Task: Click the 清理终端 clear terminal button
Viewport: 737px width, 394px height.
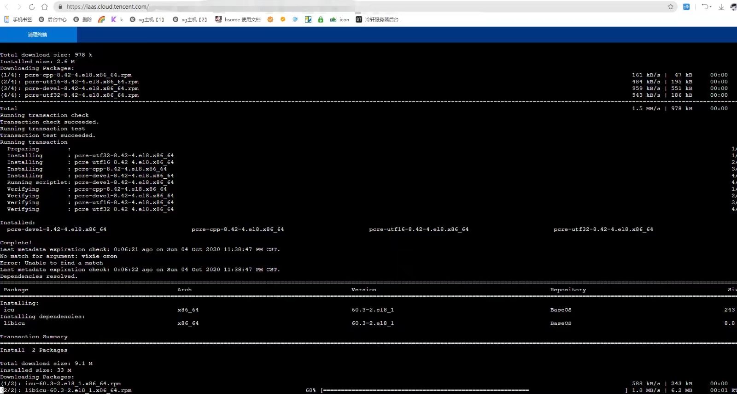Action: coord(37,35)
